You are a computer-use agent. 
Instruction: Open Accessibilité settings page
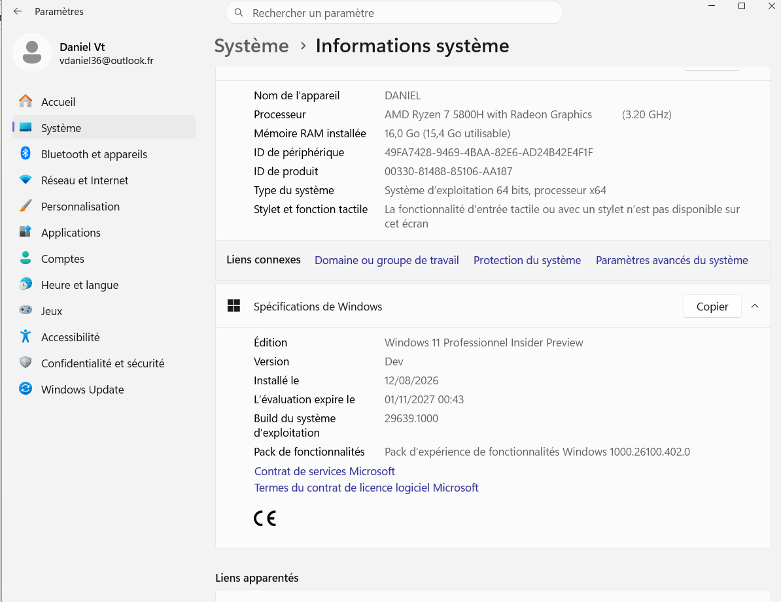pyautogui.click(x=104, y=337)
